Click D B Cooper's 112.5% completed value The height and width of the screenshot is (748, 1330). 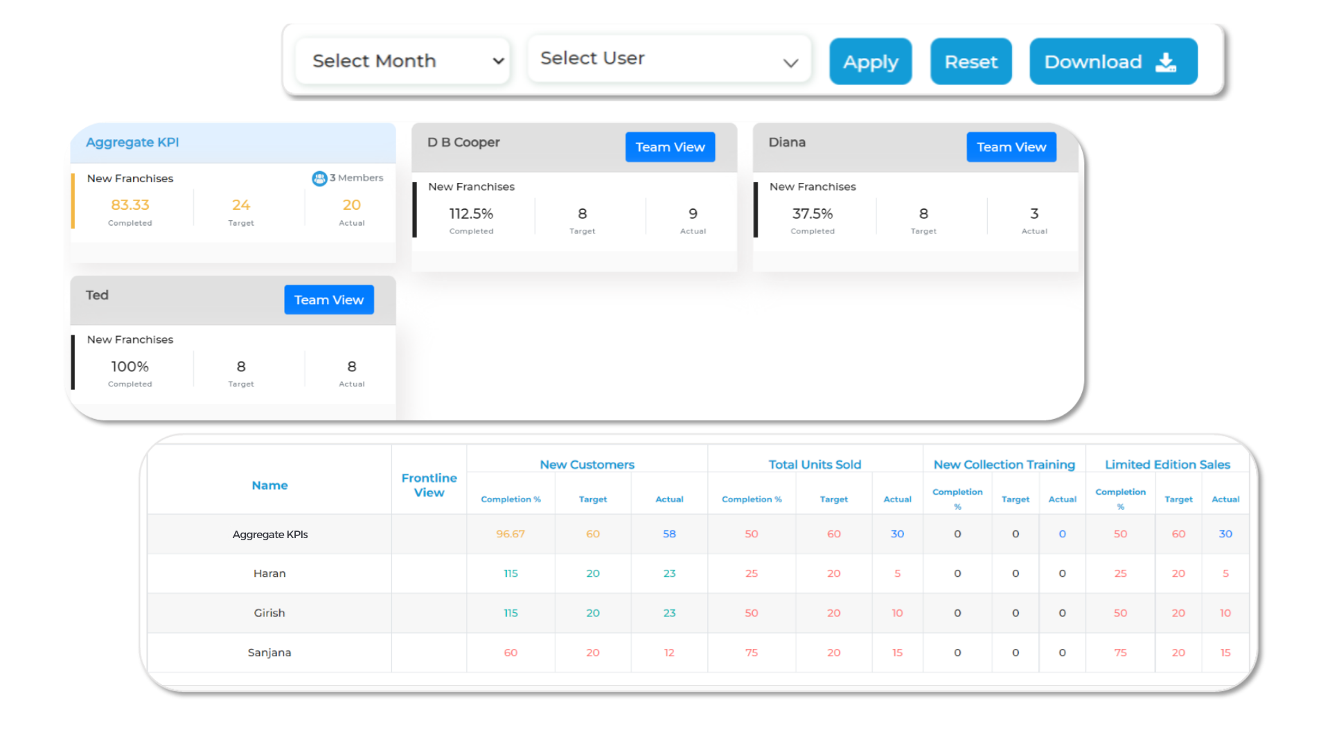[x=471, y=213]
